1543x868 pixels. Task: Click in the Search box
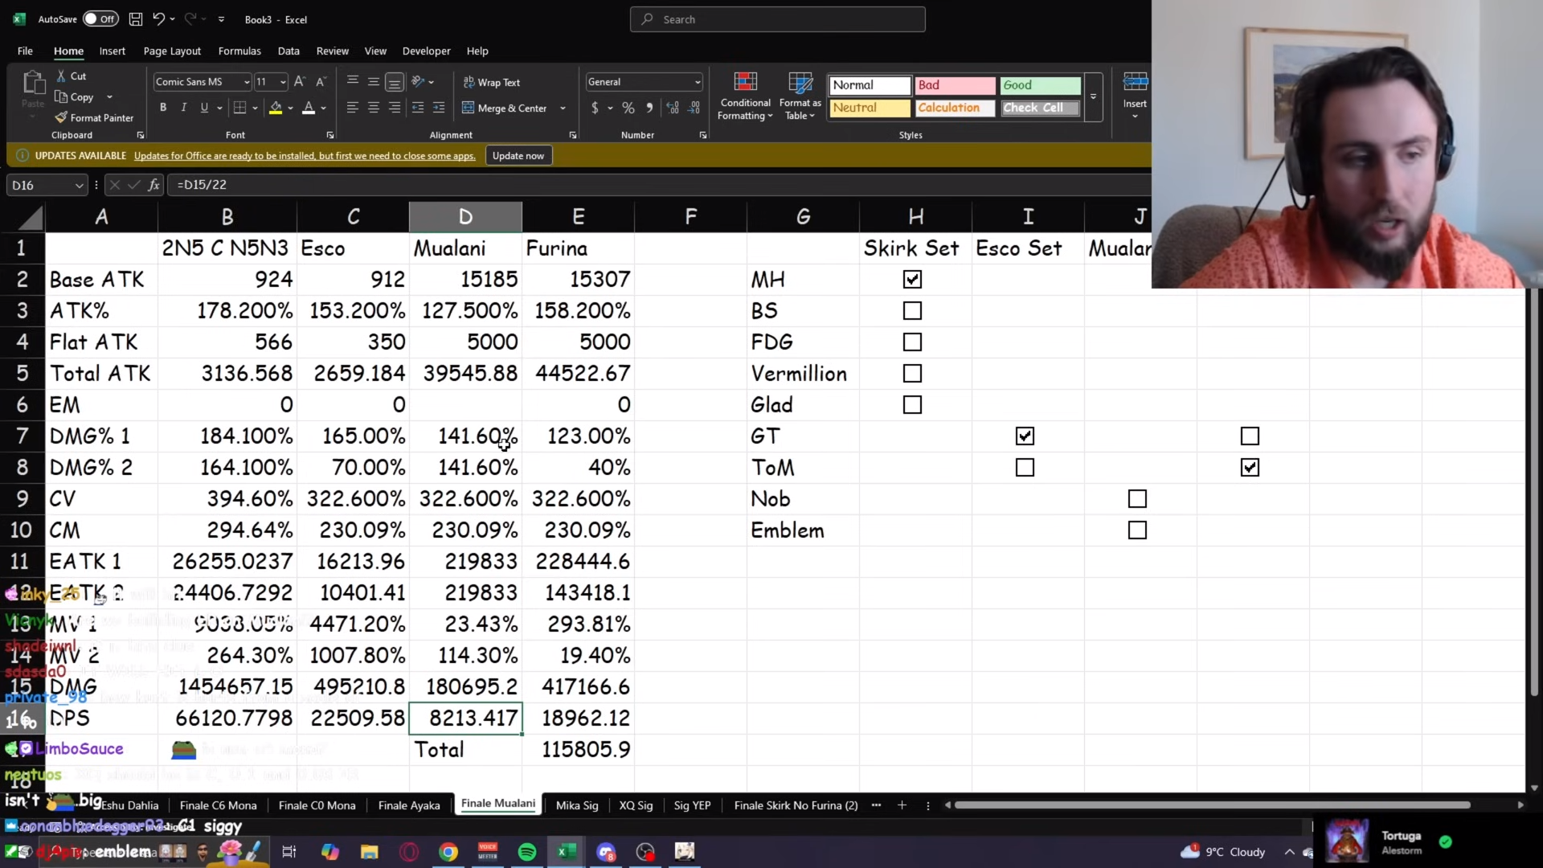click(x=778, y=19)
